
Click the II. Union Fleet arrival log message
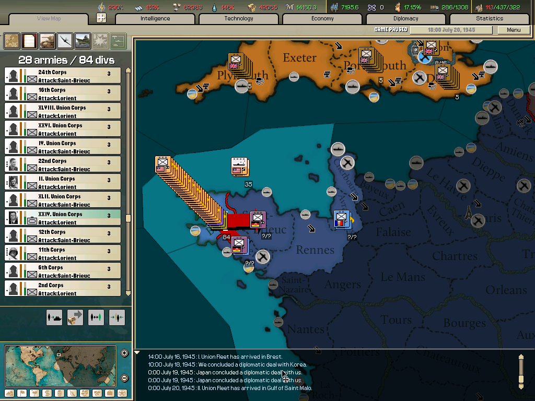[x=229, y=388]
